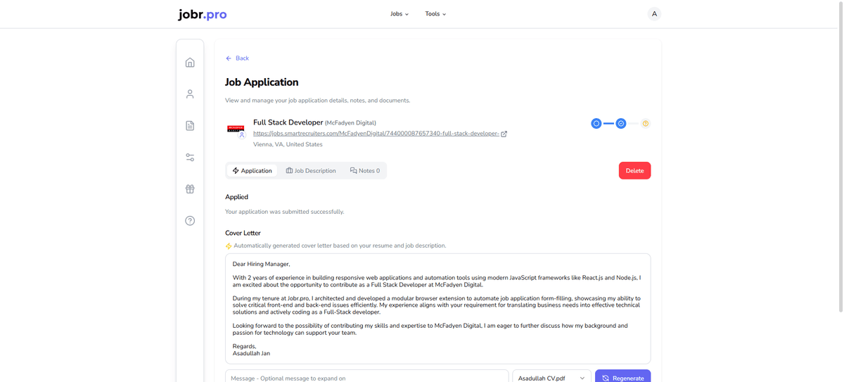Image resolution: width=844 pixels, height=382 pixels.
Task: Open the Preferences sliders icon in sidebar
Action: (190, 158)
